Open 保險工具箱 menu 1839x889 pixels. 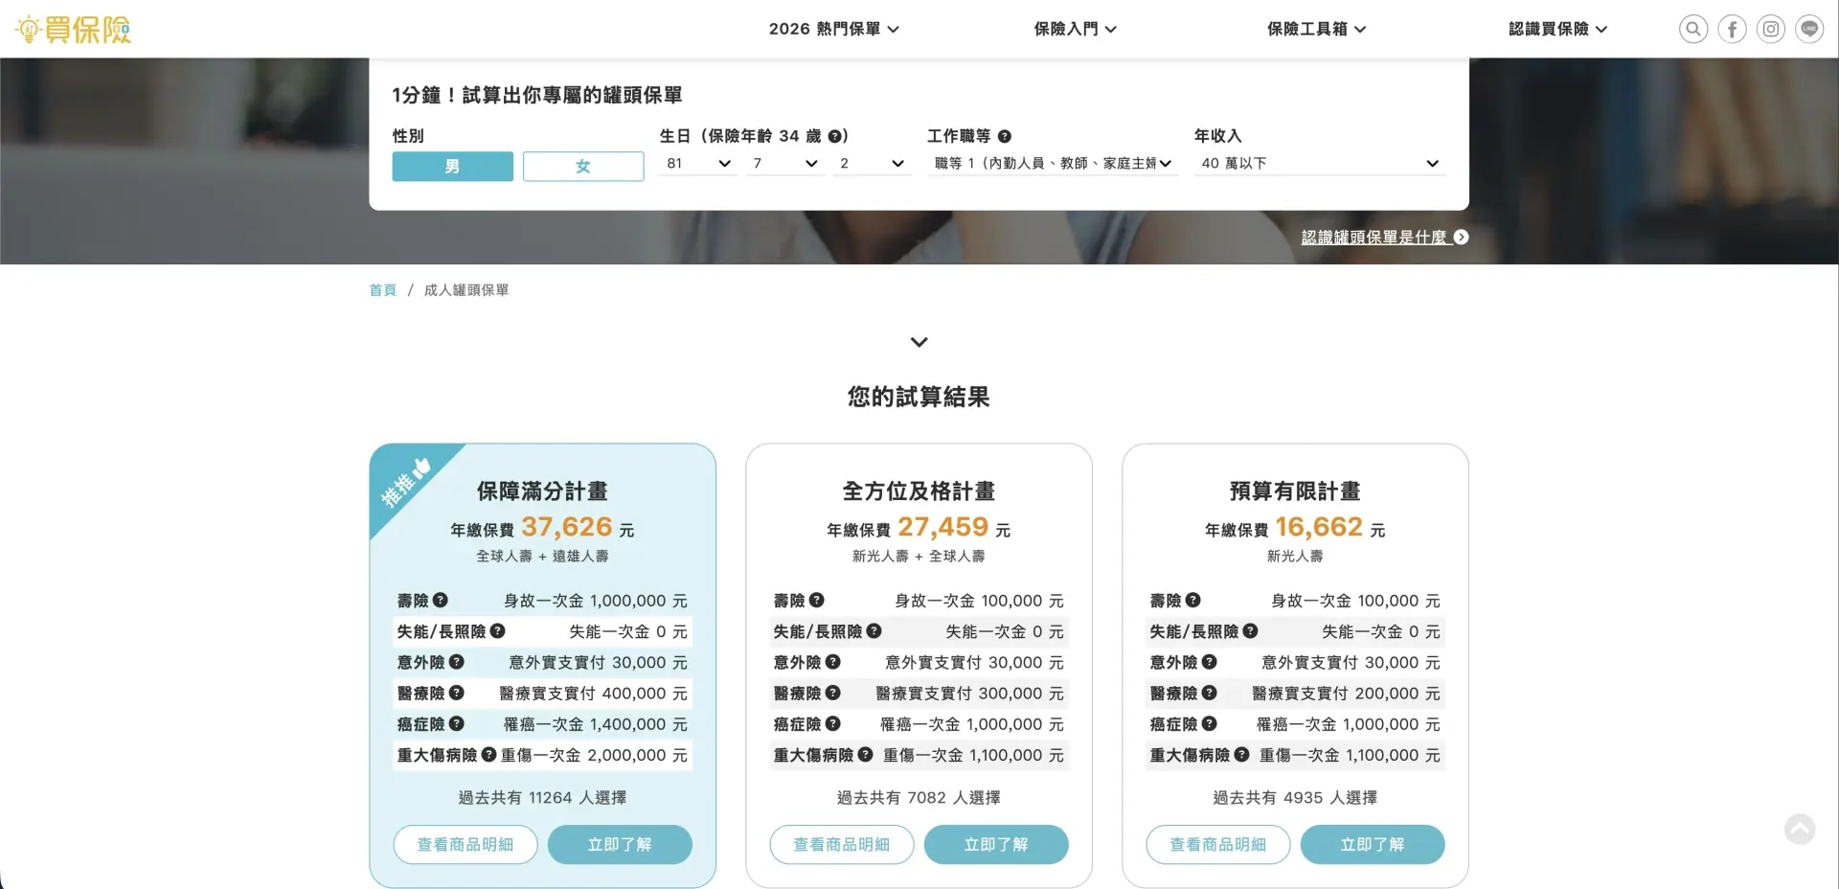click(1316, 29)
